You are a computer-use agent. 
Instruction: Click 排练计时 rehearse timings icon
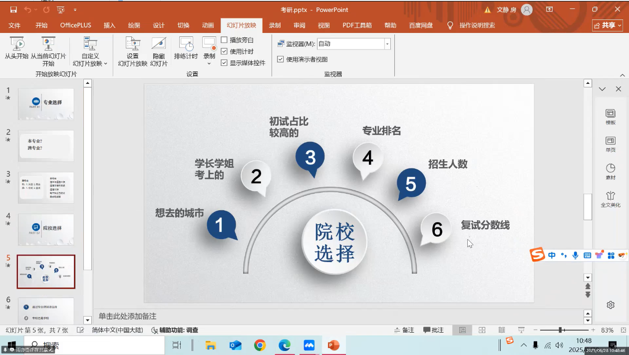pyautogui.click(x=186, y=44)
